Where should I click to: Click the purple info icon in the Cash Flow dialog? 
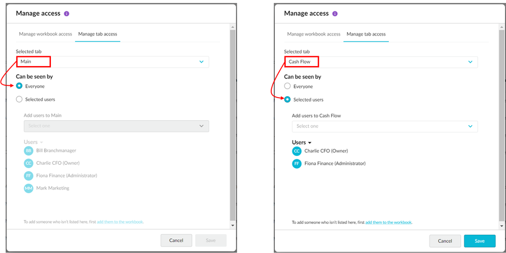point(335,14)
